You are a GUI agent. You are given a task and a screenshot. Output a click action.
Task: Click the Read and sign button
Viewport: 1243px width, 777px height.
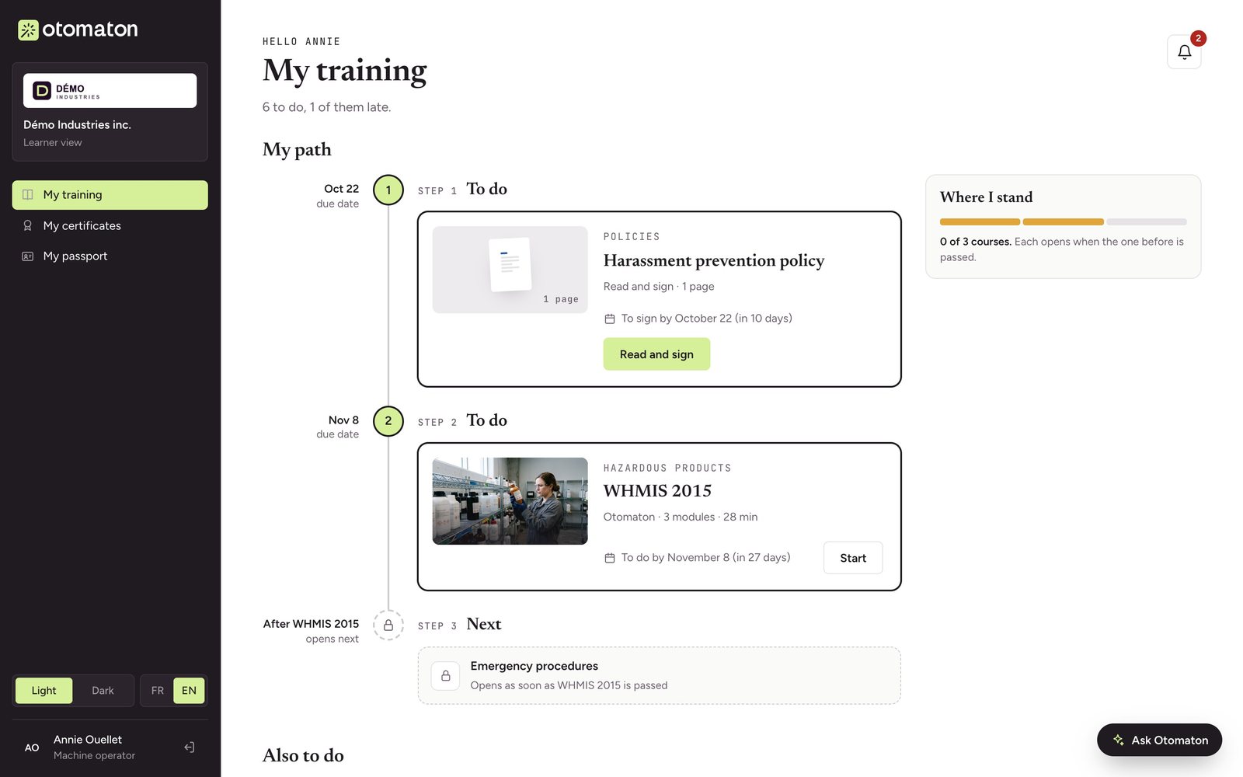[656, 354]
